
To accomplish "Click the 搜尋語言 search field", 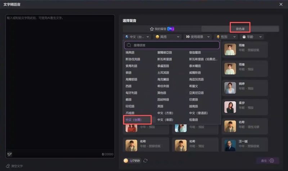I will tap(172, 45).
